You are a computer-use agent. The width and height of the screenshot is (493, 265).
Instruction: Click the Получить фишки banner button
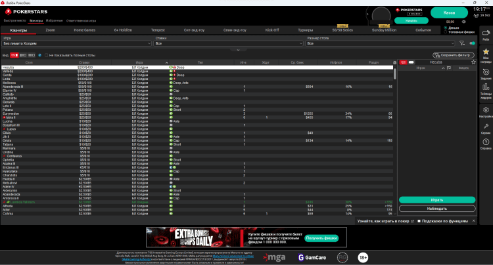pos(321,238)
